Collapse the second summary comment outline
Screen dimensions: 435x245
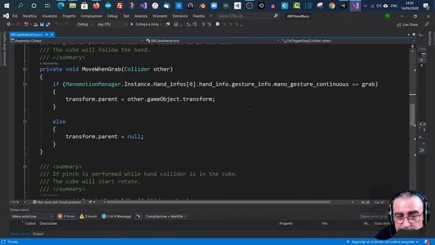click(24, 167)
